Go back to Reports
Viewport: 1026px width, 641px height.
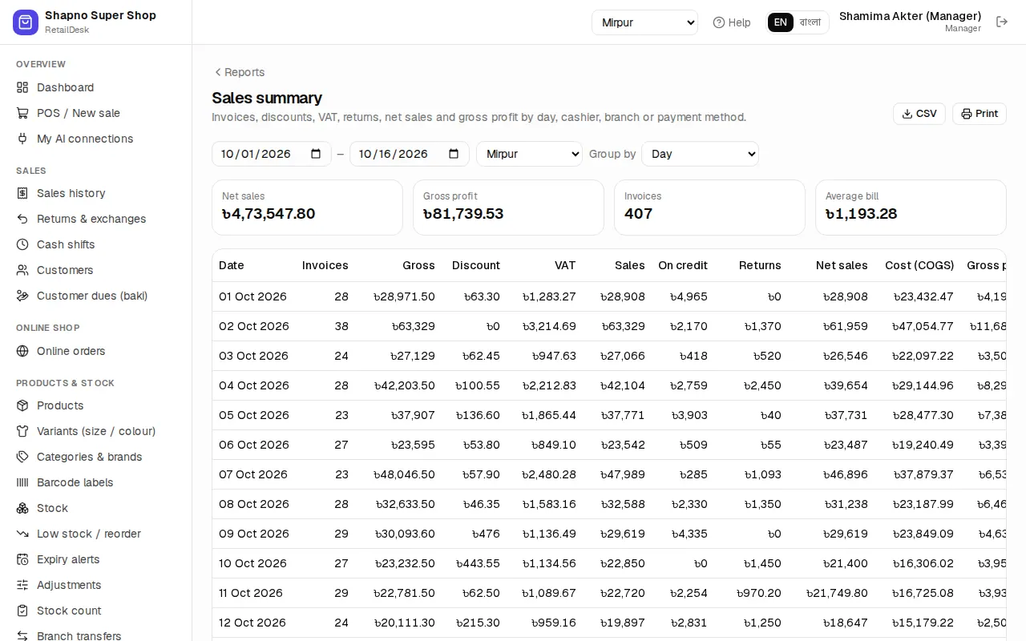tap(239, 72)
